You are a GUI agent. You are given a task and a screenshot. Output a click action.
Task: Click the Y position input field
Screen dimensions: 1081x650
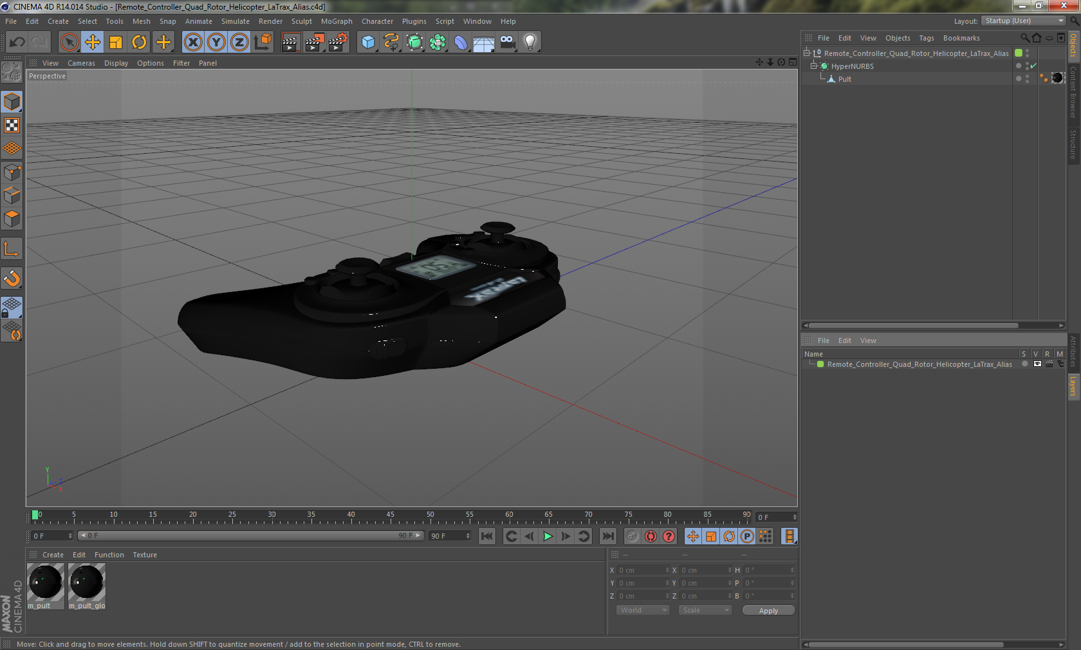tap(643, 583)
